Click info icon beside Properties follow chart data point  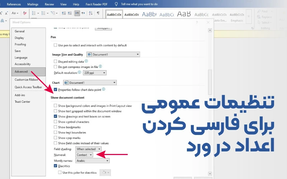104,89
